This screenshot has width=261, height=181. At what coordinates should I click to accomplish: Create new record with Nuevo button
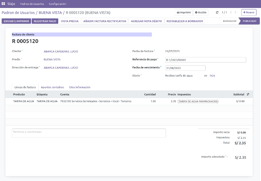pos(249,12)
